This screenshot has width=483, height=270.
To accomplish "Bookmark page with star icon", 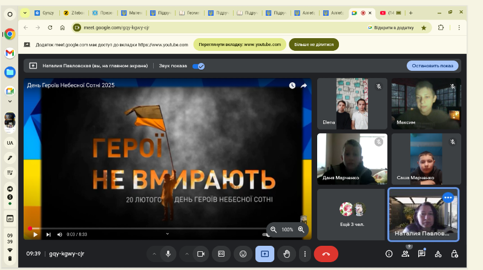I will point(424,28).
